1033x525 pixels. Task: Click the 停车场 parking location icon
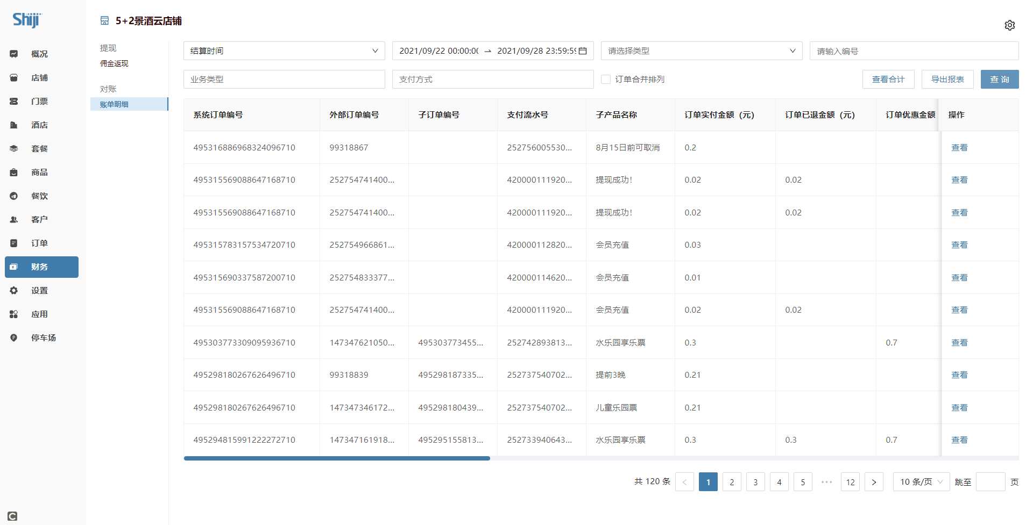14,338
